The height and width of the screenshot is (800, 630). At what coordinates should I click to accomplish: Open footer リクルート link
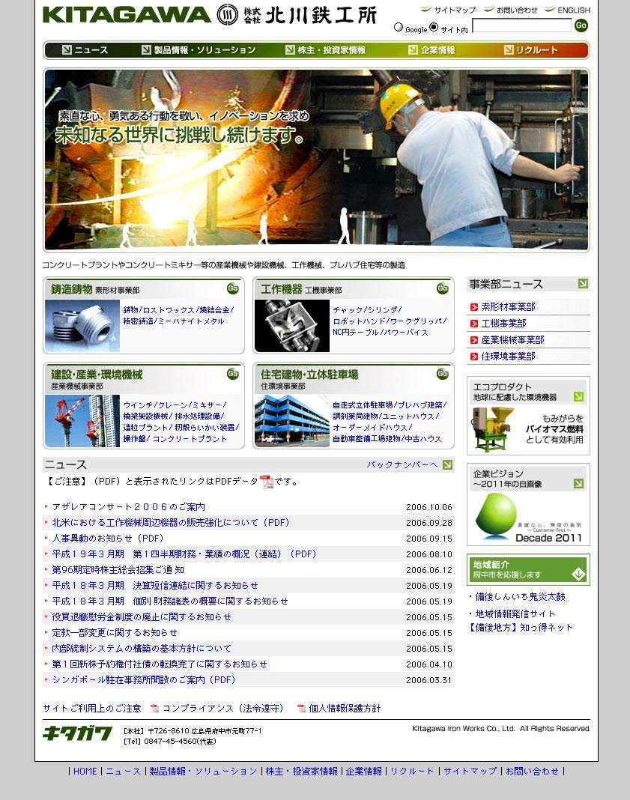(x=412, y=772)
